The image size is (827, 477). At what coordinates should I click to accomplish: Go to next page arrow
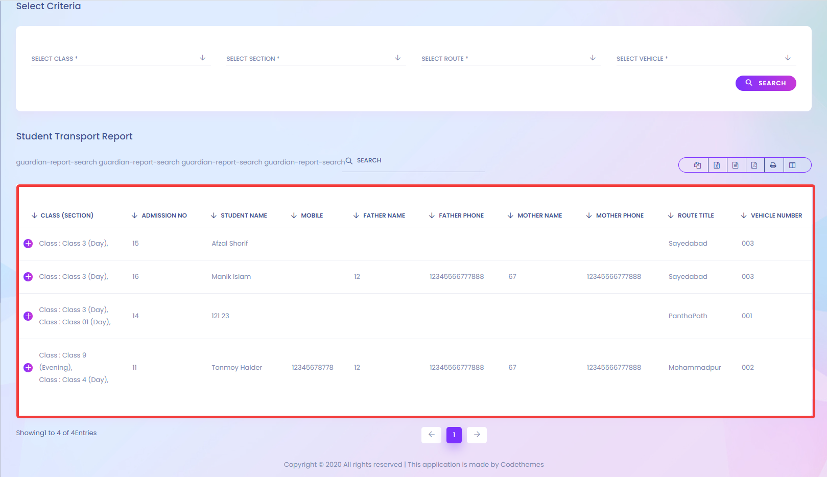click(477, 435)
